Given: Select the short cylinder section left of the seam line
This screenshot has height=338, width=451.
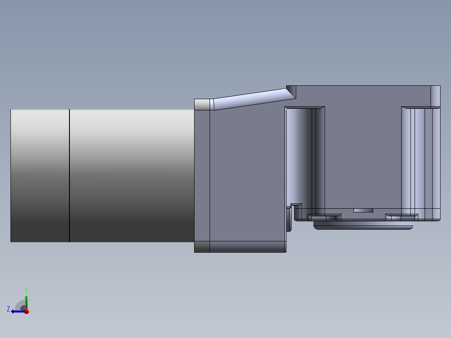Looking at the screenshot, I should click(x=40, y=175).
